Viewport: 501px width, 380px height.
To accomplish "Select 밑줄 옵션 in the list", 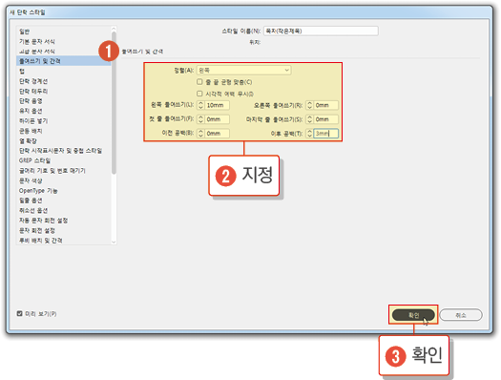I will pos(31,201).
